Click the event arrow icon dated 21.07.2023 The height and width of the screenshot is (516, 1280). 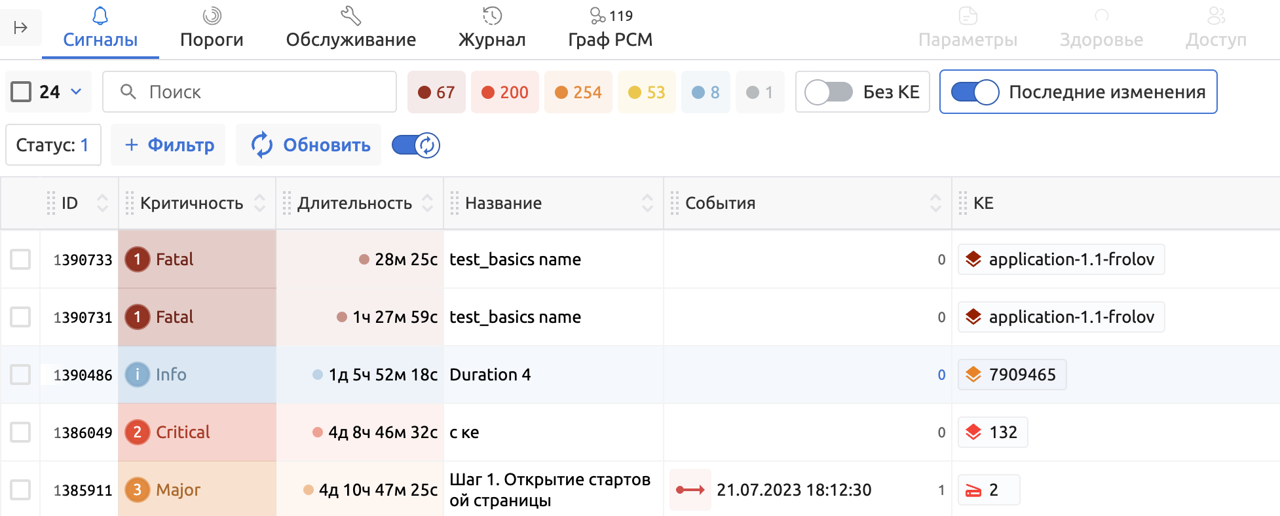690,490
